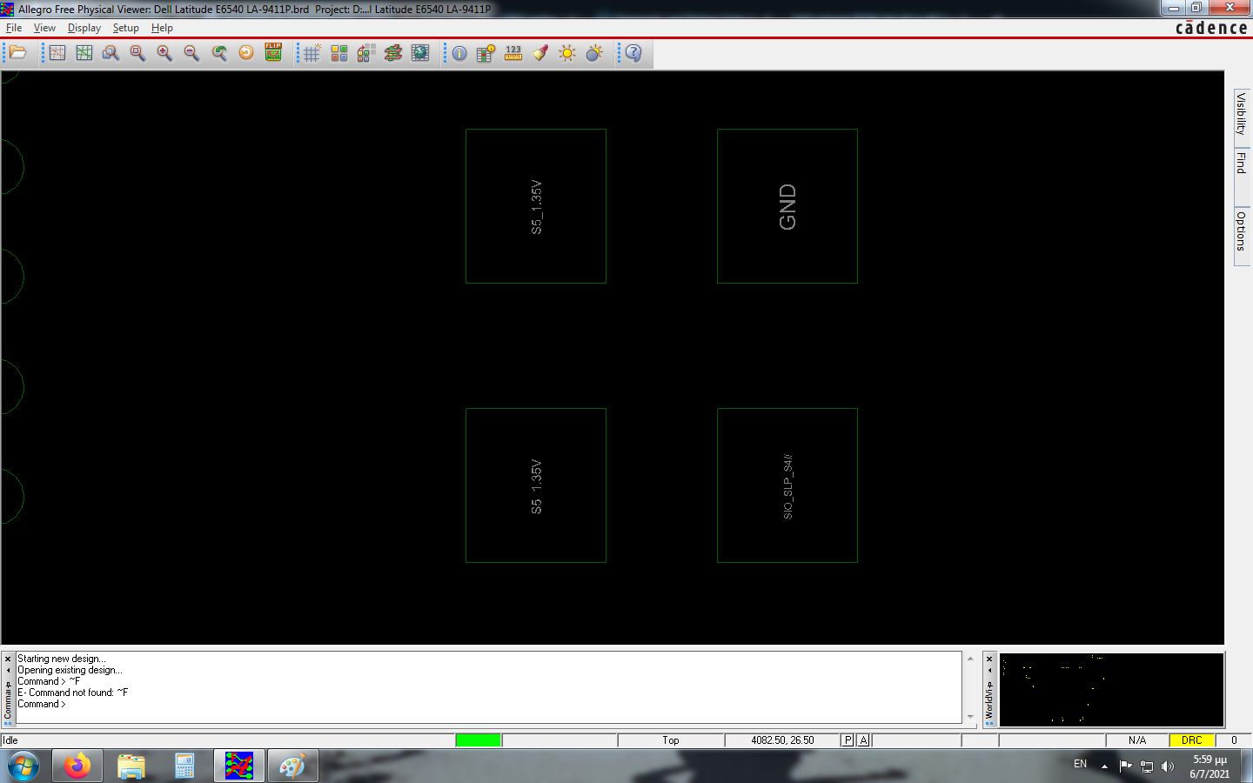This screenshot has width=1253, height=783.
Task: Open the File menu
Action: (14, 28)
